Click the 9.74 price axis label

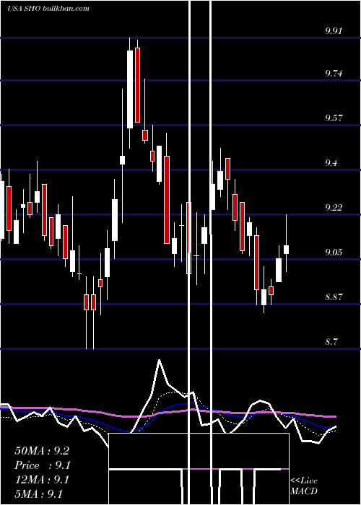pos(334,74)
